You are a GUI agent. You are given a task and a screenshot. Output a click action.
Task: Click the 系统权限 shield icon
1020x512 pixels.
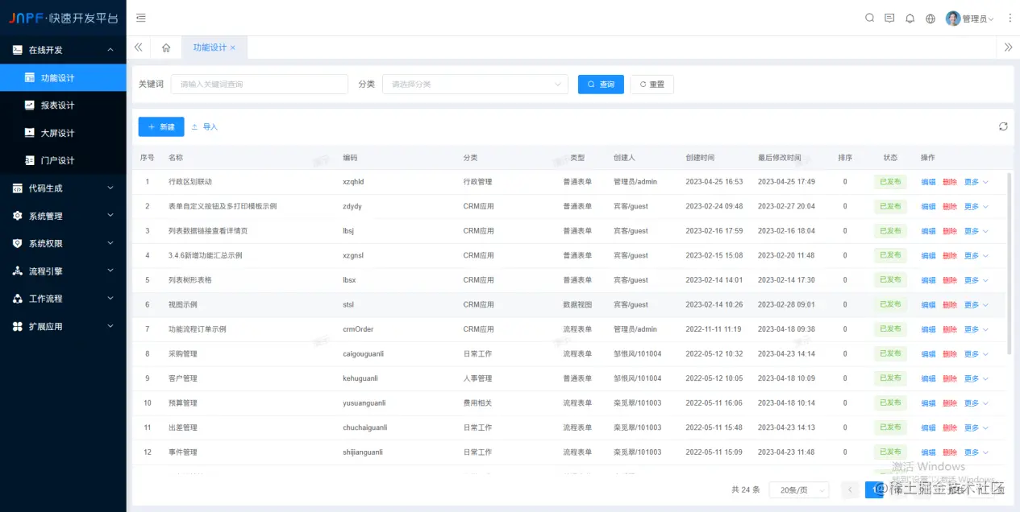point(18,243)
